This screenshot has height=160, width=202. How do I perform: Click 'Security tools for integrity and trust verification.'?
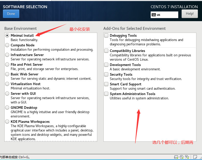click(146, 79)
